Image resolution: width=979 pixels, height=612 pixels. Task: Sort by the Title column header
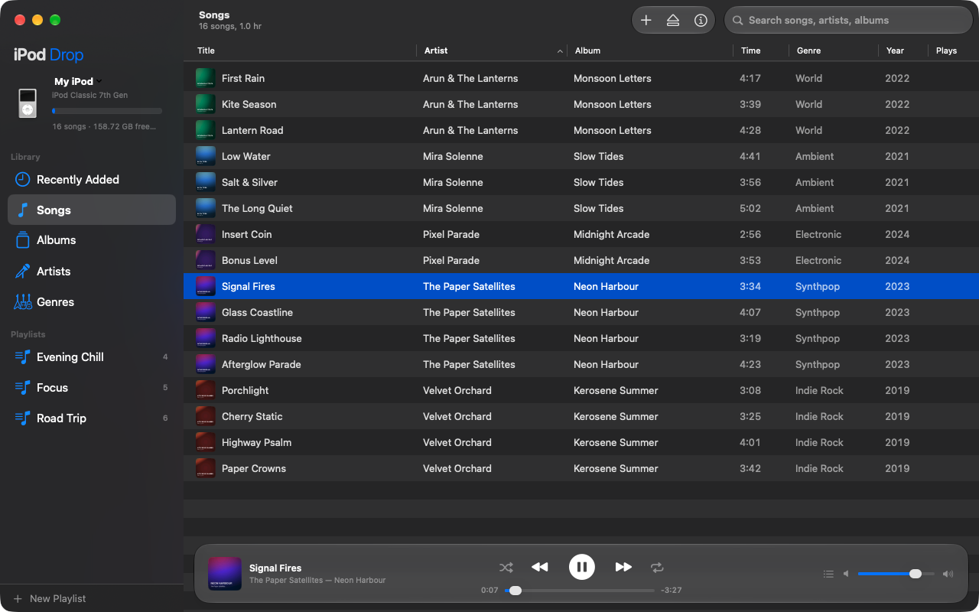click(301, 50)
